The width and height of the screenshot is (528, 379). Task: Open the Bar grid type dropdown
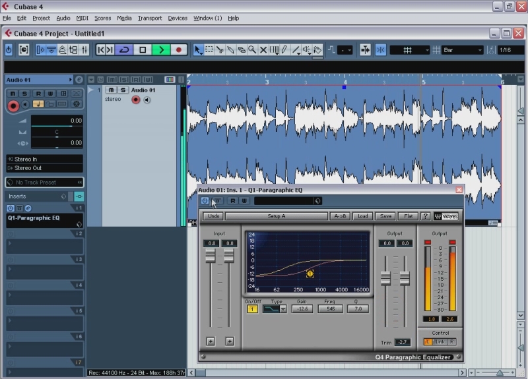click(x=463, y=50)
